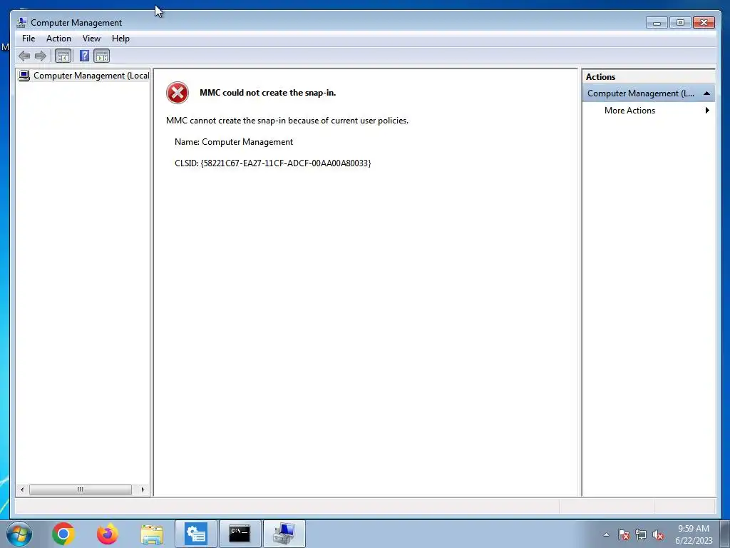This screenshot has width=730, height=548.
Task: Click the Actions pane header
Action: [649, 77]
